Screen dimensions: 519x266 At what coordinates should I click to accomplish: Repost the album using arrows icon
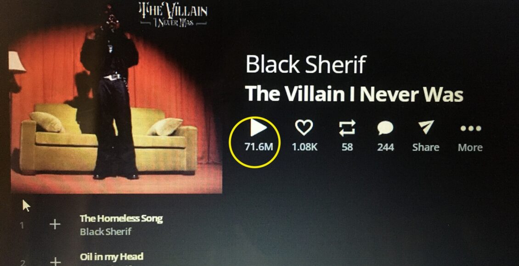(348, 128)
